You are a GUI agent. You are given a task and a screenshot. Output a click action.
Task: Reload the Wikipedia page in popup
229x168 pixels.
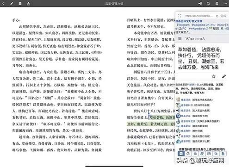pos(217,16)
